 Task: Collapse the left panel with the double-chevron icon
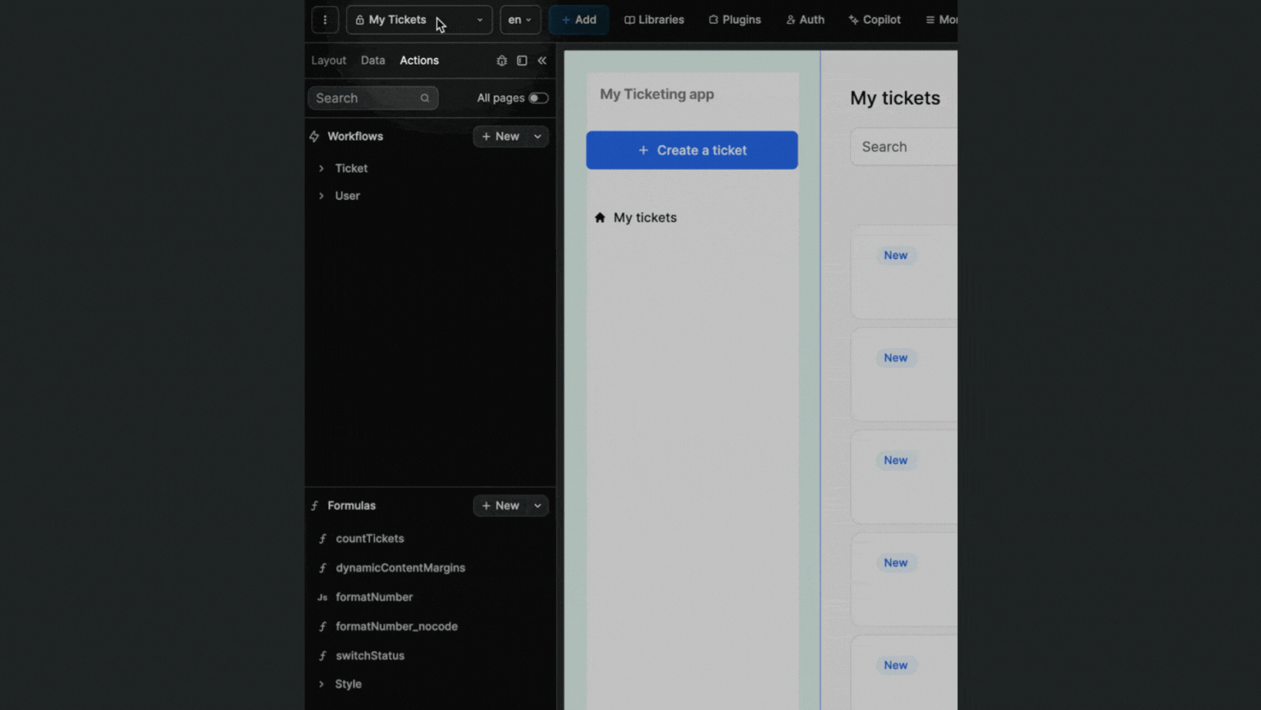(x=543, y=60)
